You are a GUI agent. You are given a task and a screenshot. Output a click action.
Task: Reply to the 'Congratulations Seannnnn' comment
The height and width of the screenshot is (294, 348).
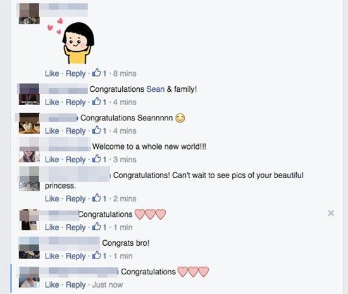[76, 131]
